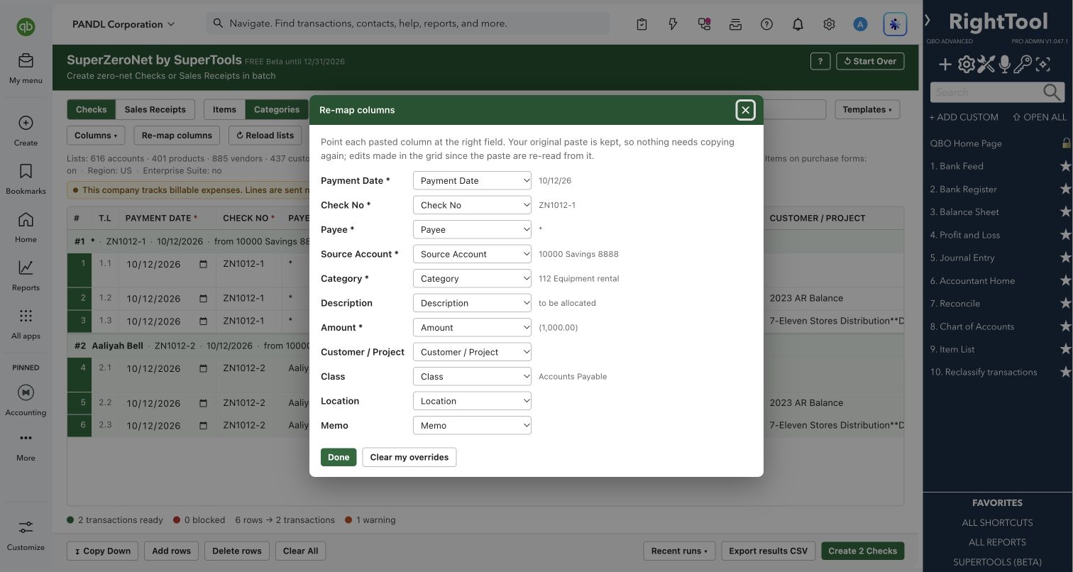
Task: Toggle star for Bank Feed shortcut
Action: click(x=1065, y=166)
